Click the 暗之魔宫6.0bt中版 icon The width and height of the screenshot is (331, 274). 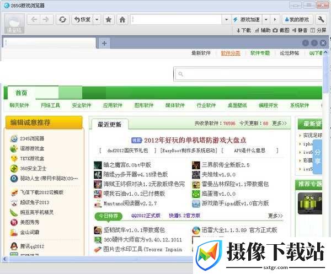click(x=98, y=165)
